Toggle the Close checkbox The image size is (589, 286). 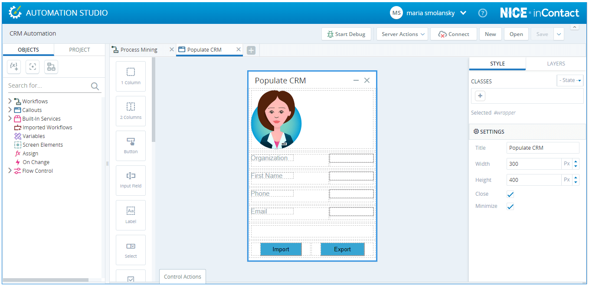510,194
